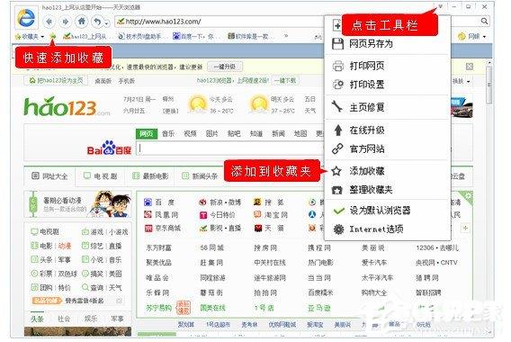511x342 pixels.
Task: Select the 头条 news tab
Action: pyautogui.click(x=37, y=319)
